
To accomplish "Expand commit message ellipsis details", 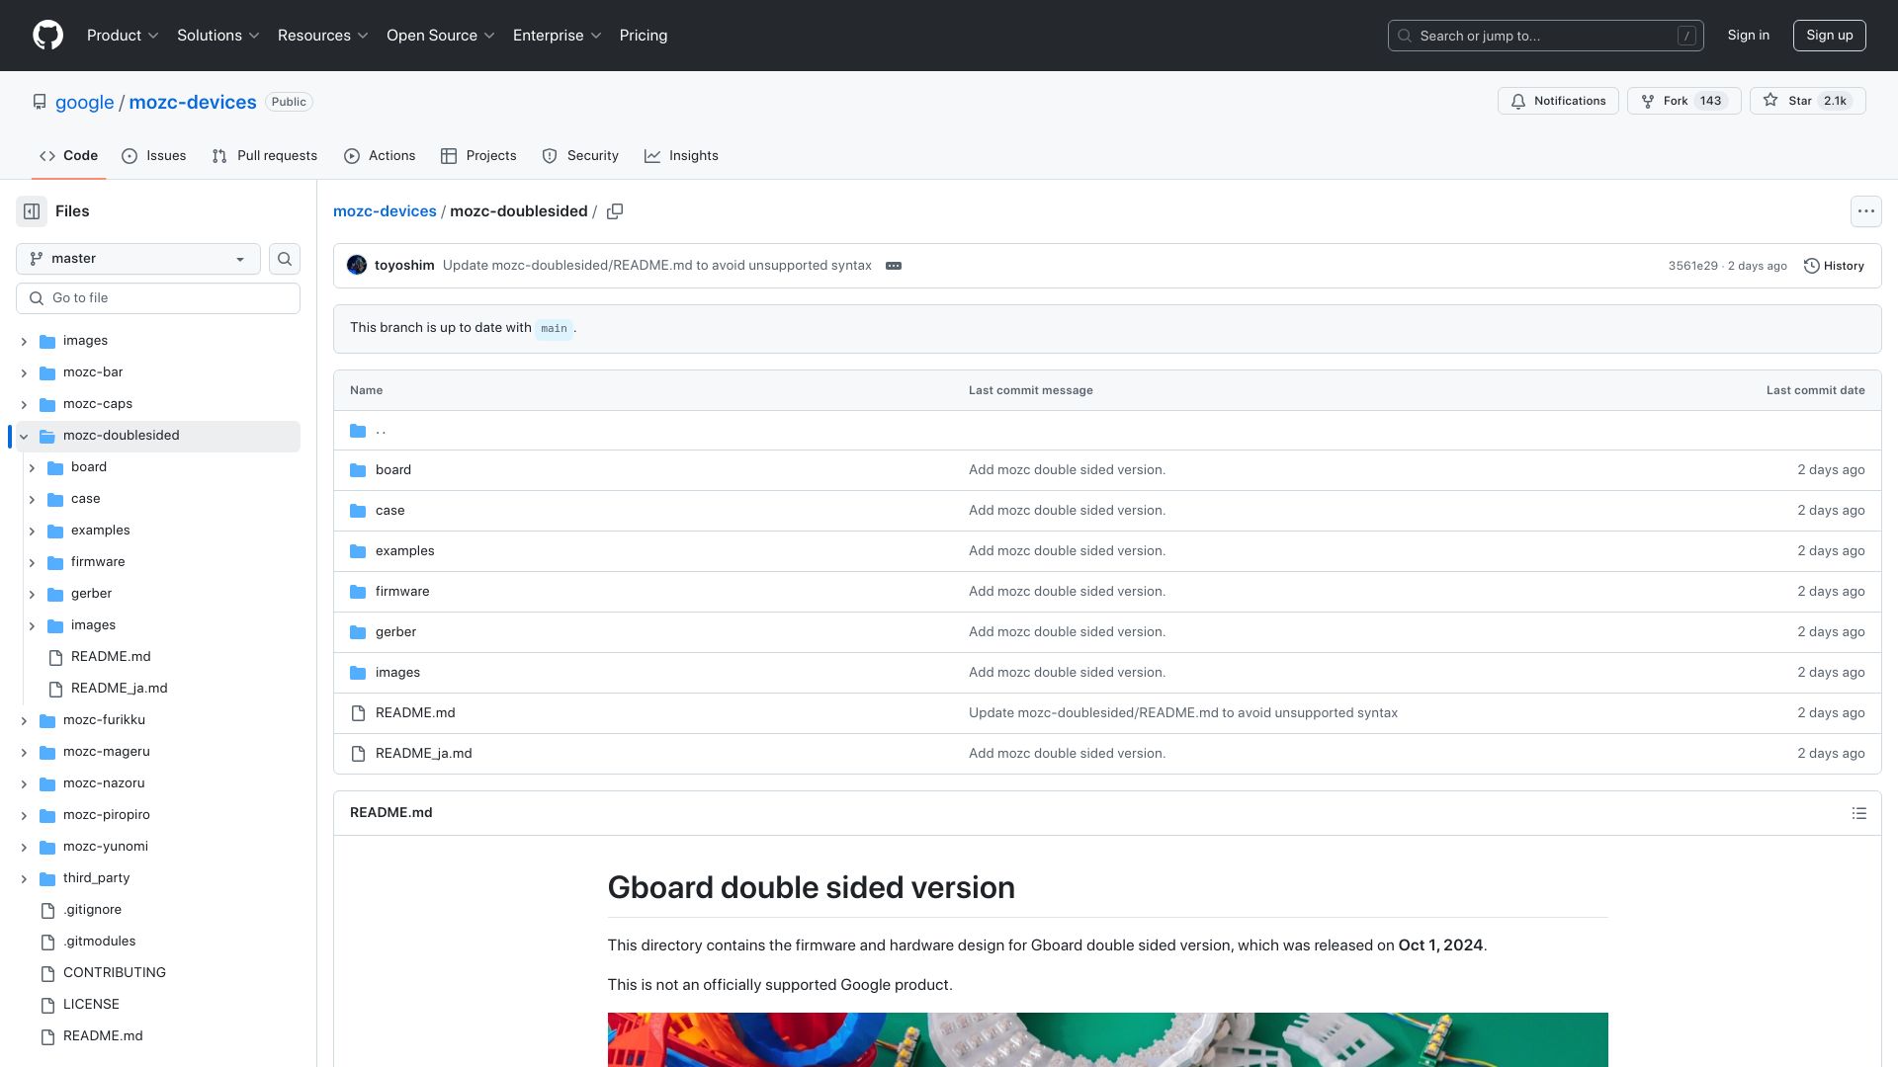I will coord(894,266).
